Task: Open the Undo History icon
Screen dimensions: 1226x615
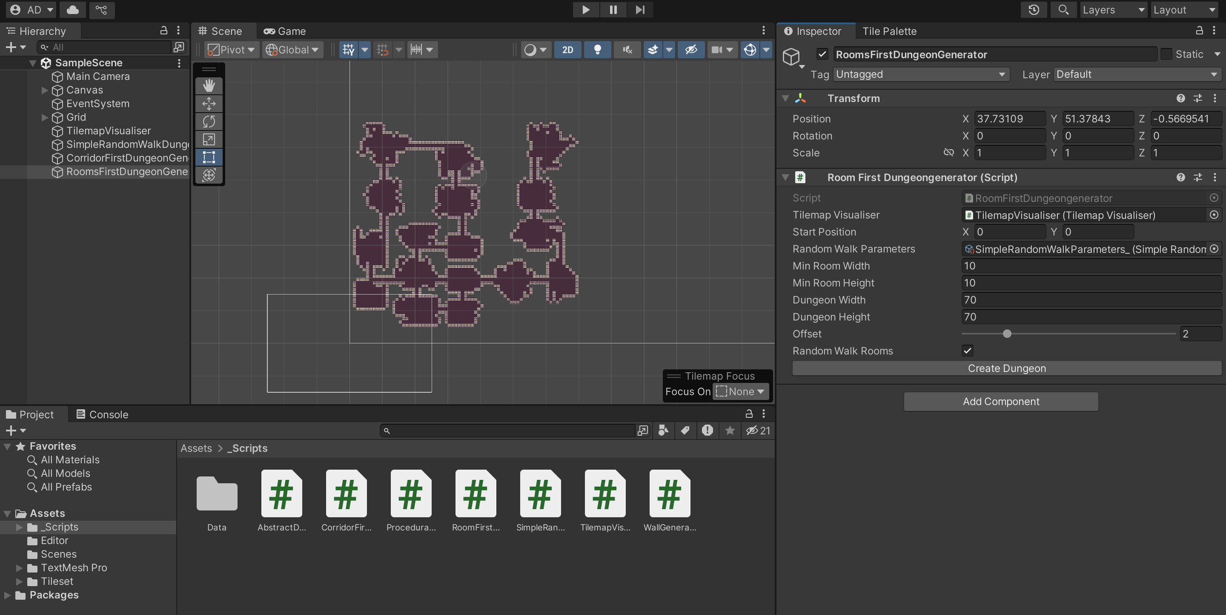Action: [x=1034, y=10]
